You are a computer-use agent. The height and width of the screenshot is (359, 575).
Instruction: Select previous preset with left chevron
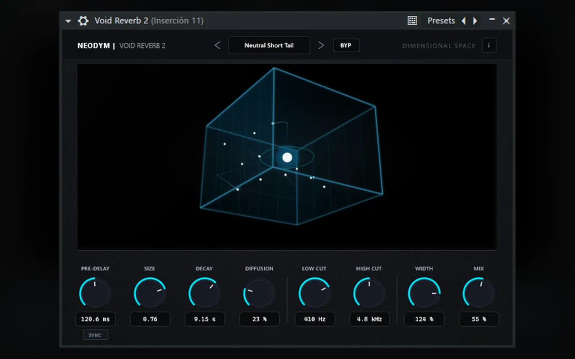click(217, 45)
